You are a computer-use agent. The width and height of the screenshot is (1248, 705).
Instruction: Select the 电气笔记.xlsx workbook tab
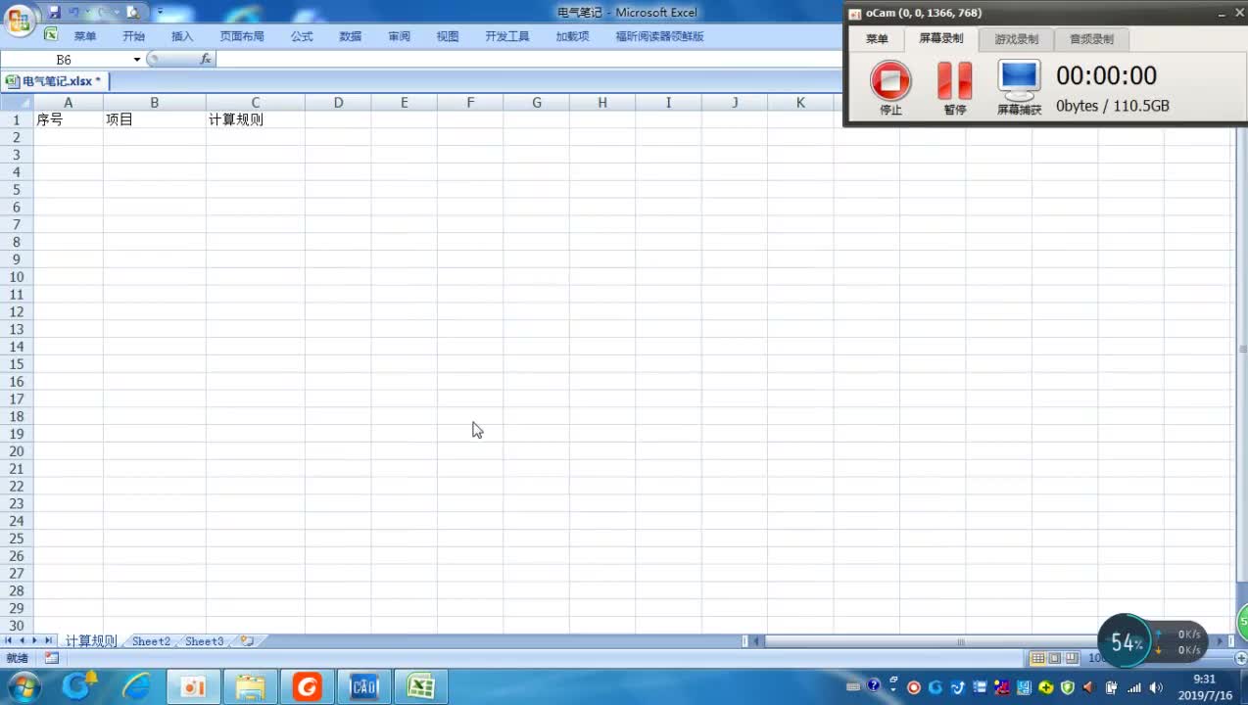click(56, 81)
